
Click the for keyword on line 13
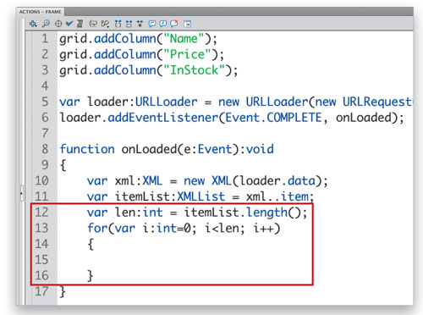click(97, 229)
